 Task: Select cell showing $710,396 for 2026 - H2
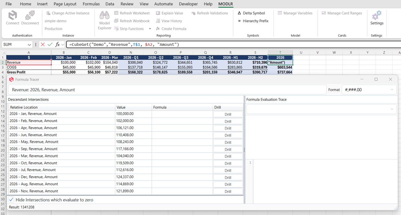click(x=255, y=62)
